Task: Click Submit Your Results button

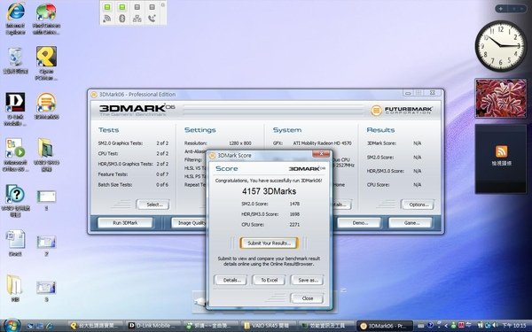Action: pyautogui.click(x=269, y=243)
